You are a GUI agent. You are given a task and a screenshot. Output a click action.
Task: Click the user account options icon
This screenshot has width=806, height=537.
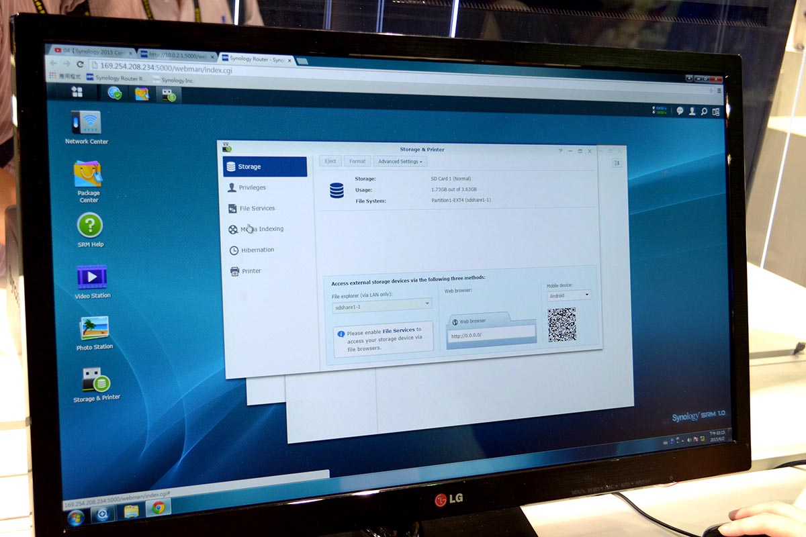[692, 111]
